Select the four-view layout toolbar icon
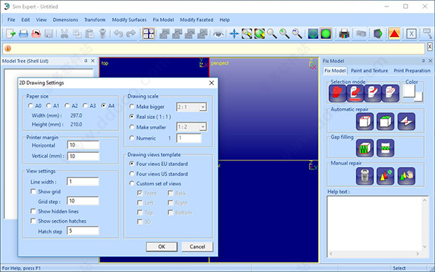The width and height of the screenshot is (435, 272). 149,34
